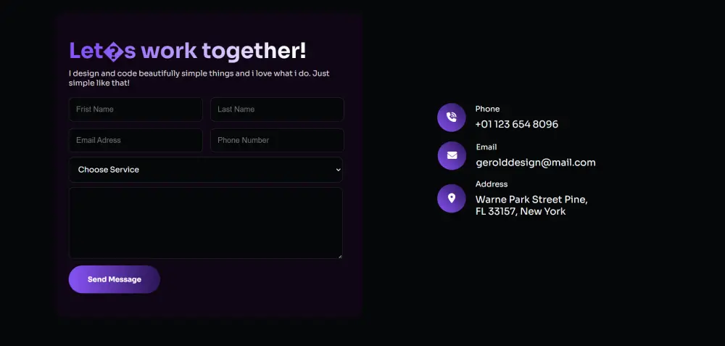
Task: Click the design and code description paragraph
Action: [199, 78]
